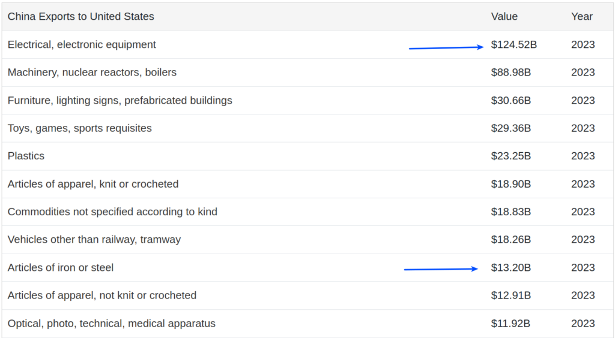Screen dimensions: 615x338
Task: Click the $124.52B value cell
Action: 514,45
